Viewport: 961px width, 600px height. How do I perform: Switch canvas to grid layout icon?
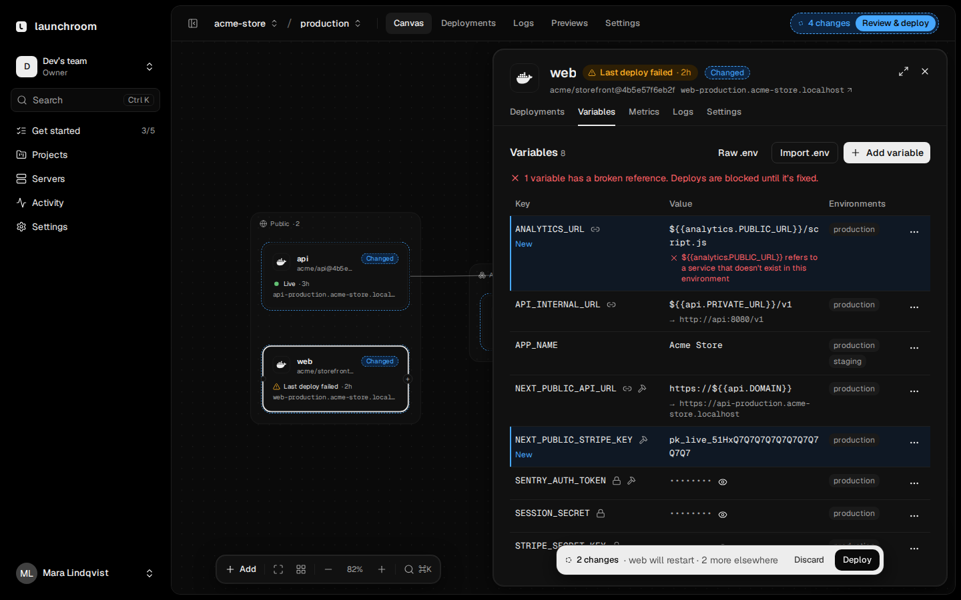click(x=301, y=569)
